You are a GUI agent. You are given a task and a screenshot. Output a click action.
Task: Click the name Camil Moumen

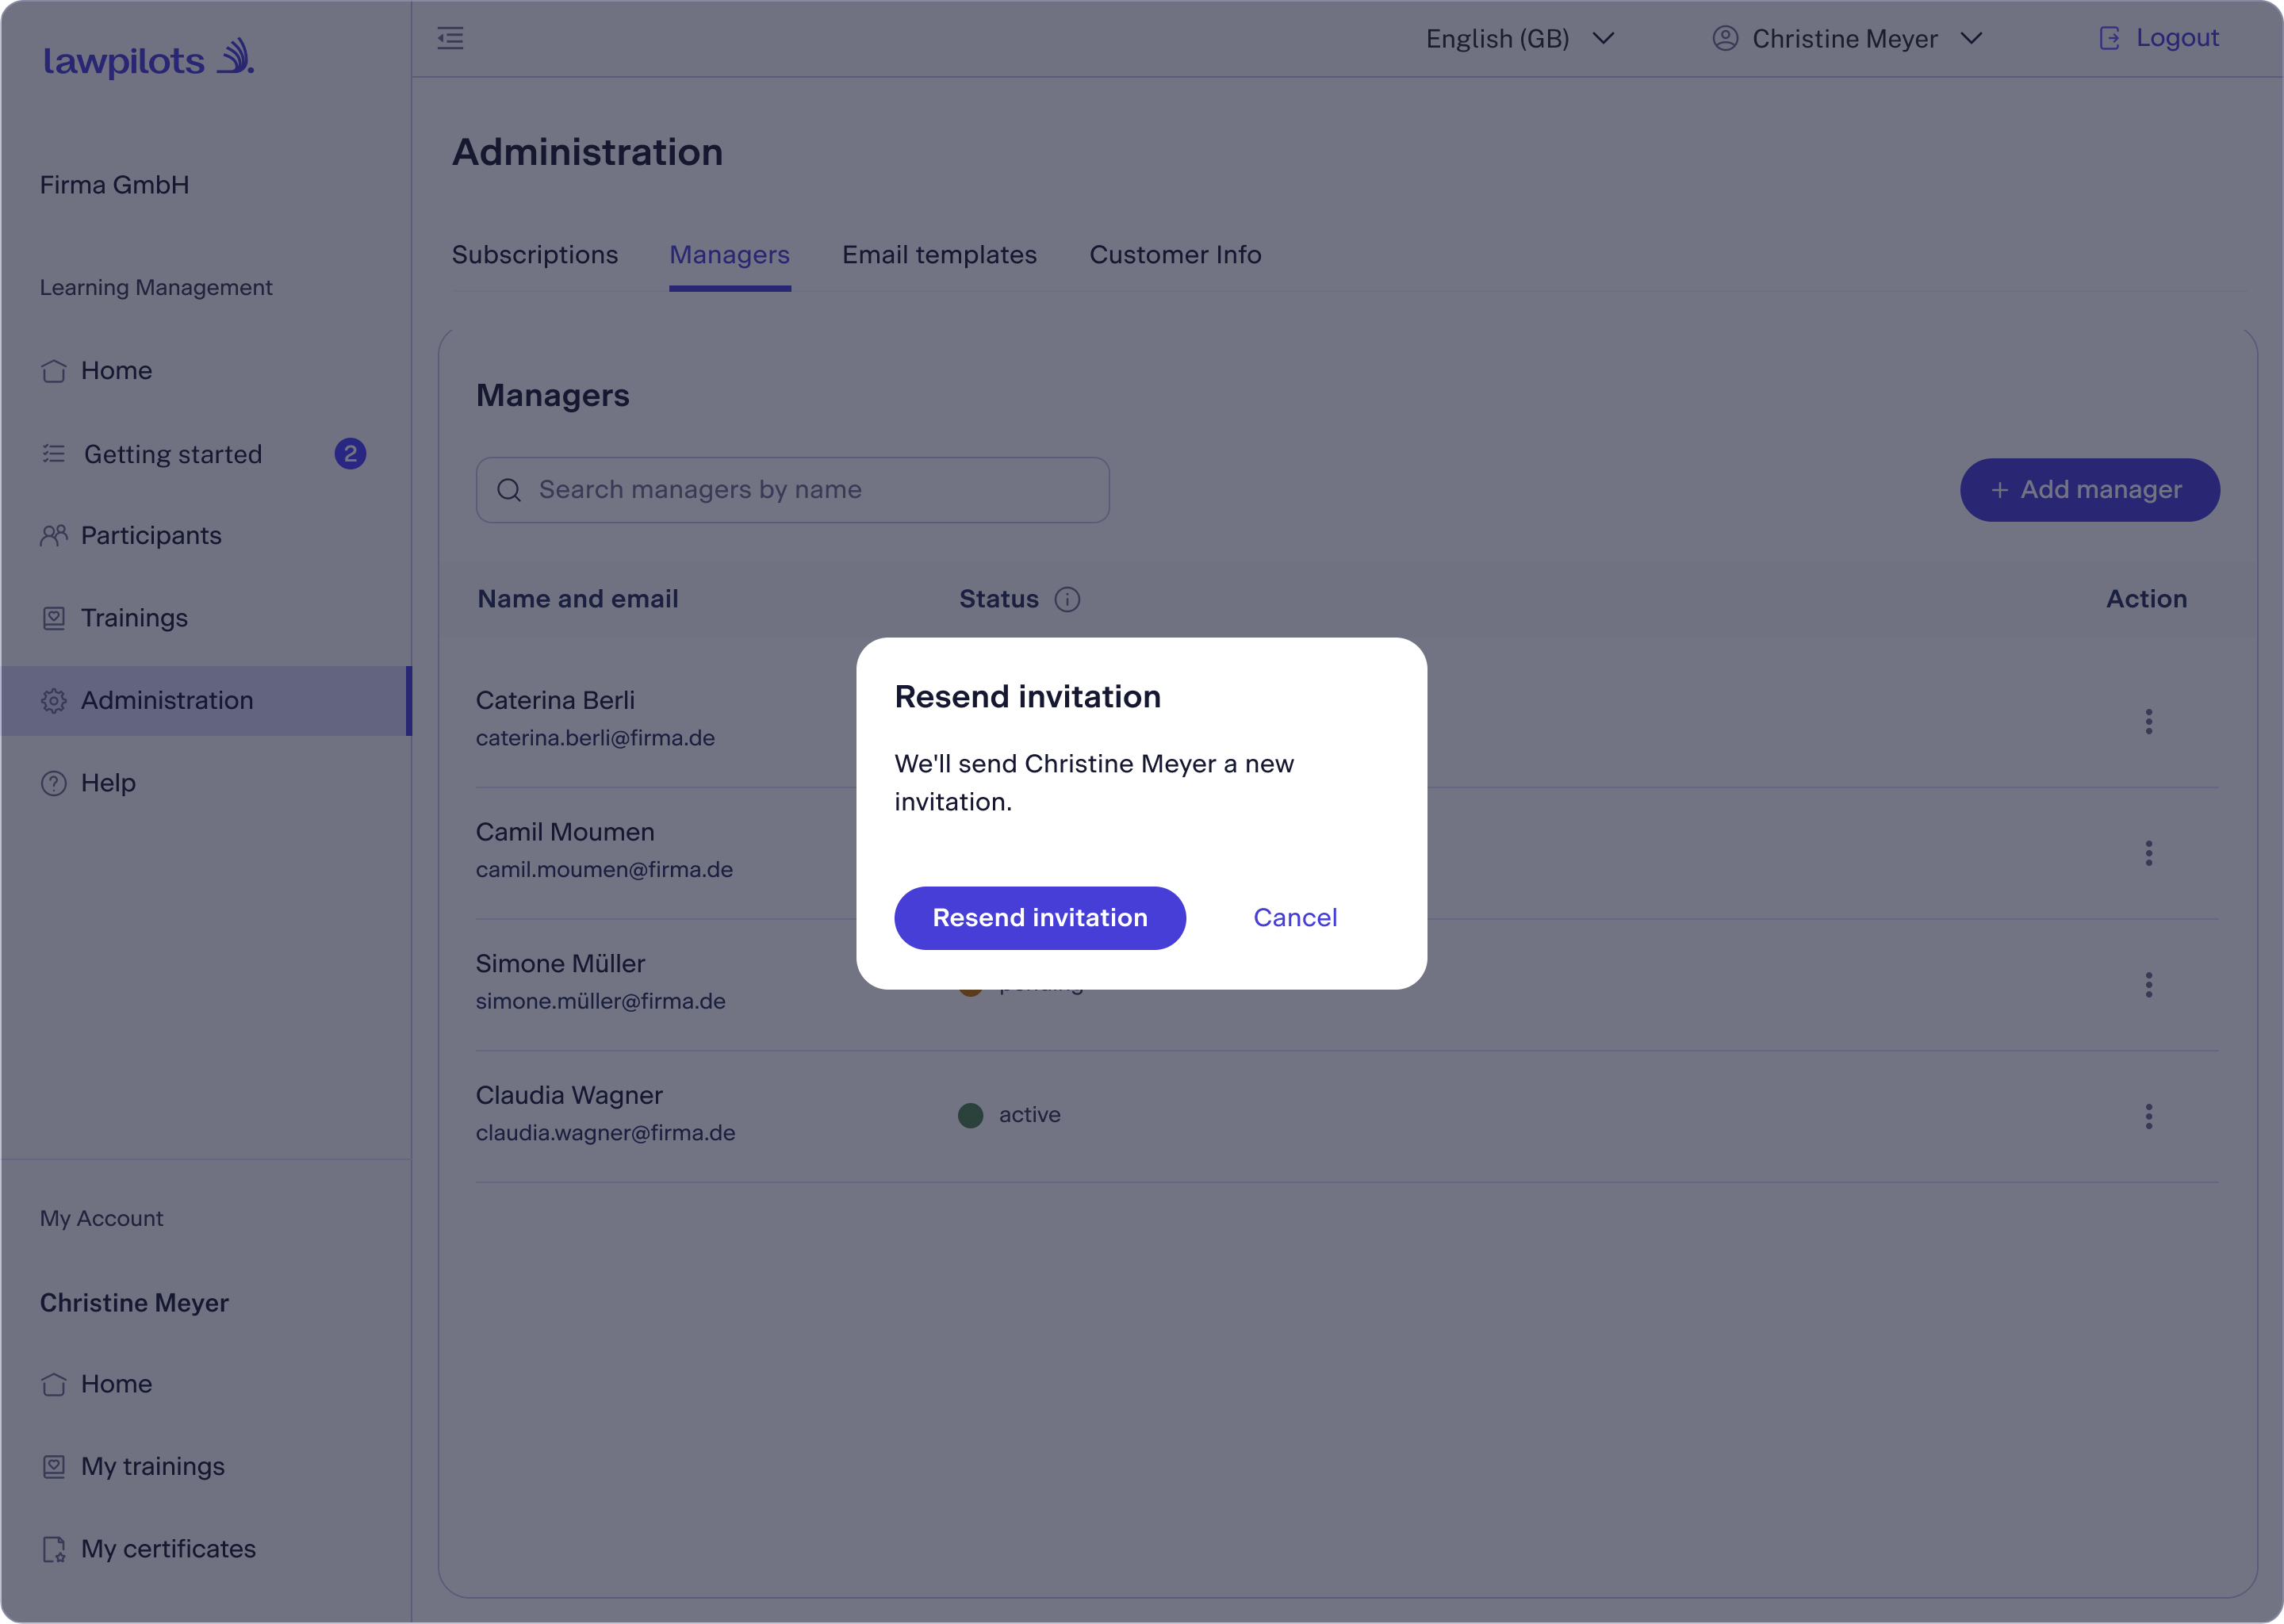[565, 832]
